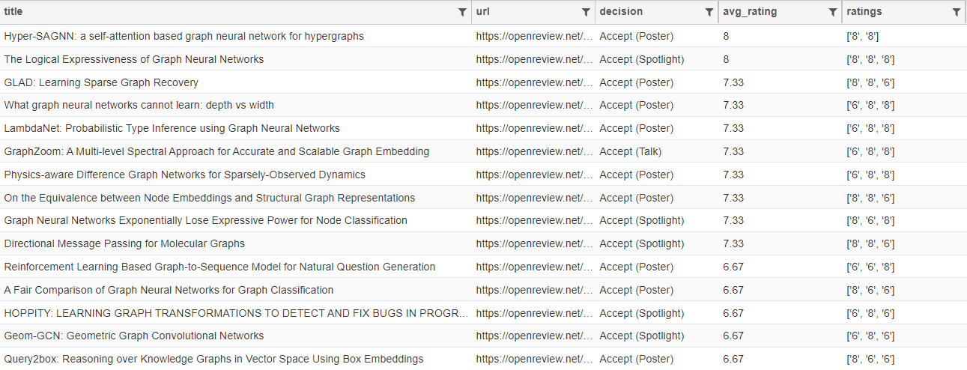Click the Directional Message Passing for Molecular Graphs title
967x370 pixels.
click(124, 243)
